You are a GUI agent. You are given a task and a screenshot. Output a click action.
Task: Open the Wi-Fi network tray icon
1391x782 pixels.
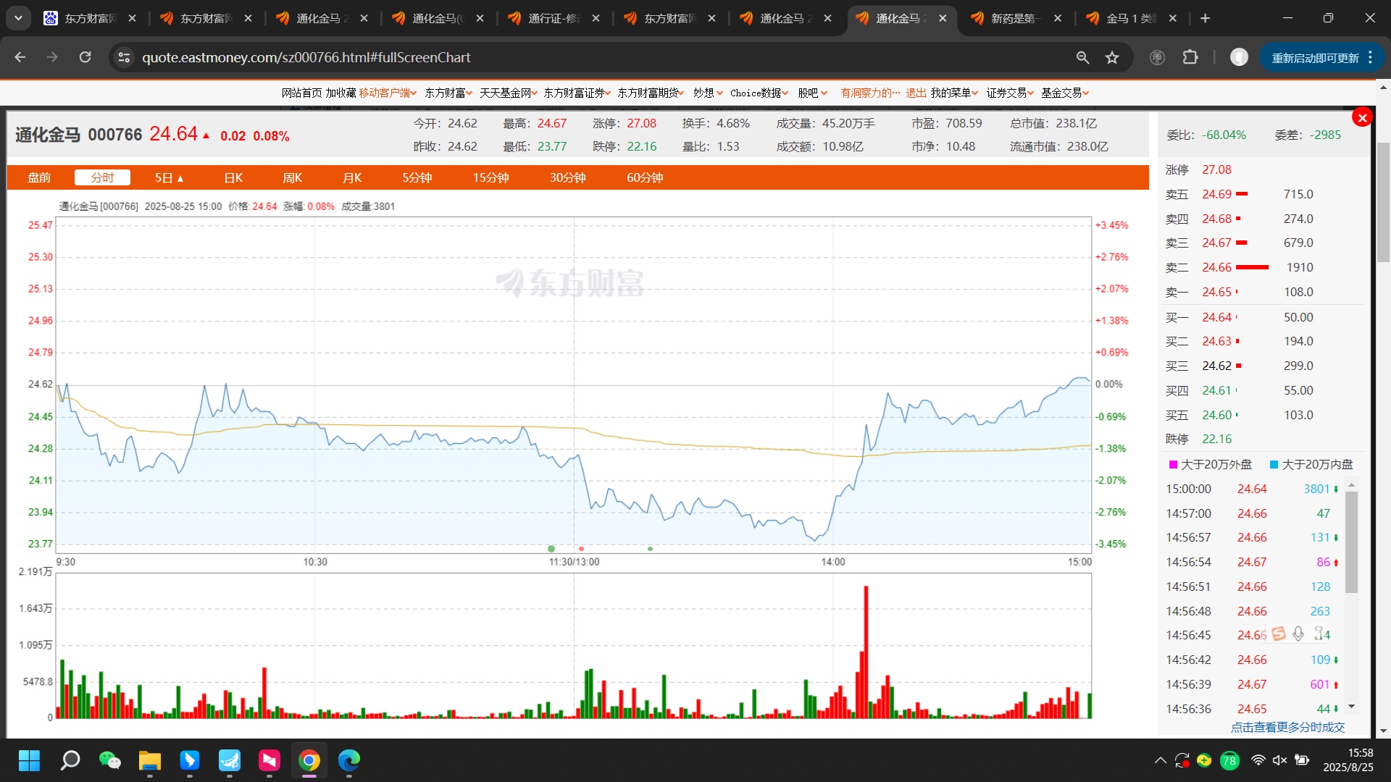point(1258,760)
